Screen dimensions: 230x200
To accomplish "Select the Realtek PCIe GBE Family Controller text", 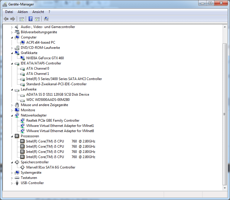I will point(53,121).
